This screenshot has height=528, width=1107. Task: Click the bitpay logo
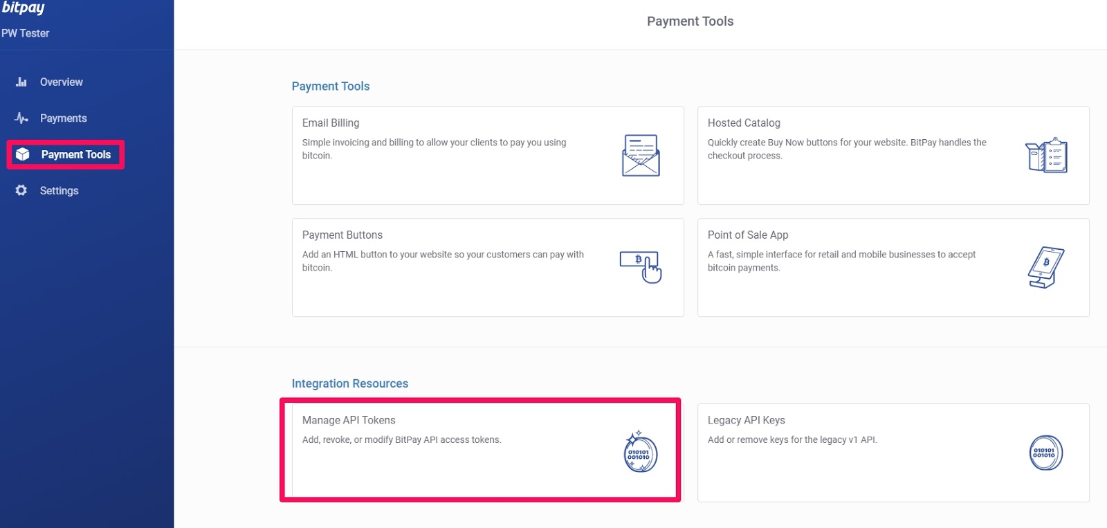pos(23,8)
